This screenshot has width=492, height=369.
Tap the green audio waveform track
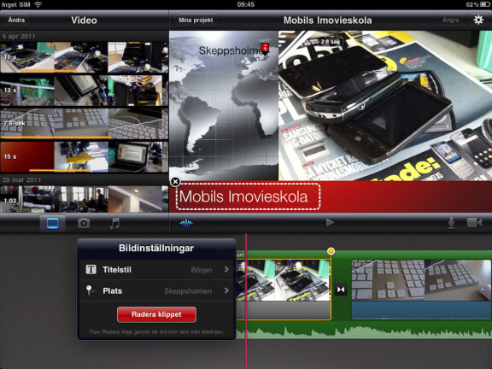[x=364, y=331]
